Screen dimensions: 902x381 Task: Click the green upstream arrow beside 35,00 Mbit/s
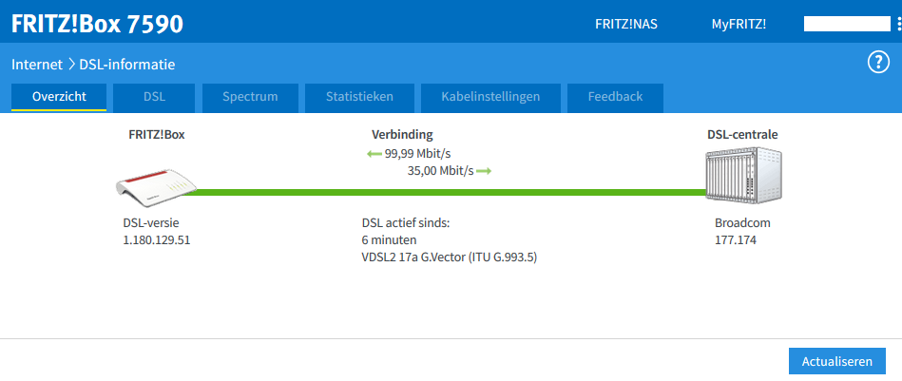484,171
